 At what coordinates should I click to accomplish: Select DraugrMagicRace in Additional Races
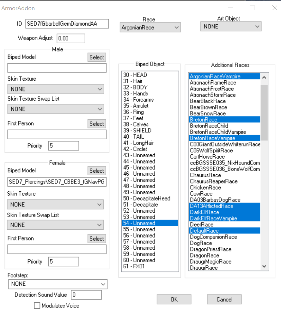point(224,262)
